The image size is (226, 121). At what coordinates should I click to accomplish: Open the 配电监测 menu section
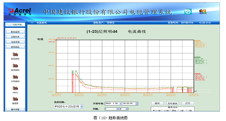[15, 32]
